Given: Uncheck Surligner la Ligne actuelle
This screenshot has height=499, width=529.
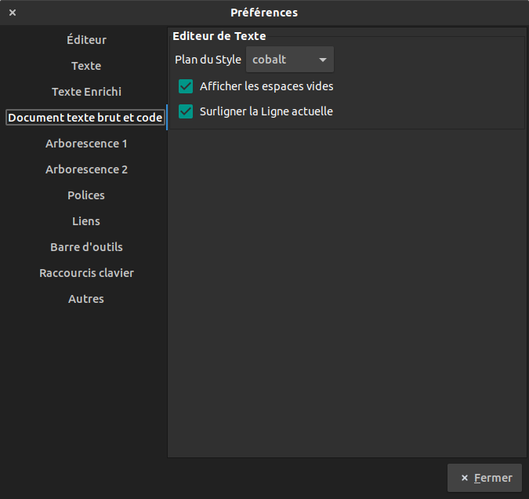Looking at the screenshot, I should coord(186,111).
